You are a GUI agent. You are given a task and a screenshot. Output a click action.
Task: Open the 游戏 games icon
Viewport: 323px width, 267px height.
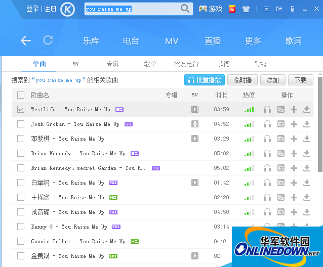pyautogui.click(x=211, y=9)
